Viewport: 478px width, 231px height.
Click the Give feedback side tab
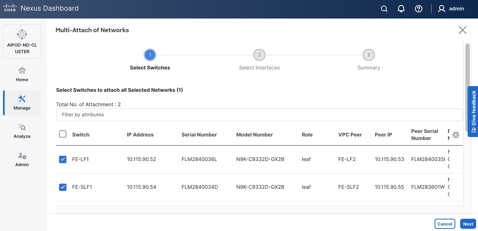[473, 111]
